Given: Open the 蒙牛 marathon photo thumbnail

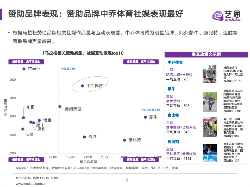Looking at the screenshot, I should click(210, 102).
